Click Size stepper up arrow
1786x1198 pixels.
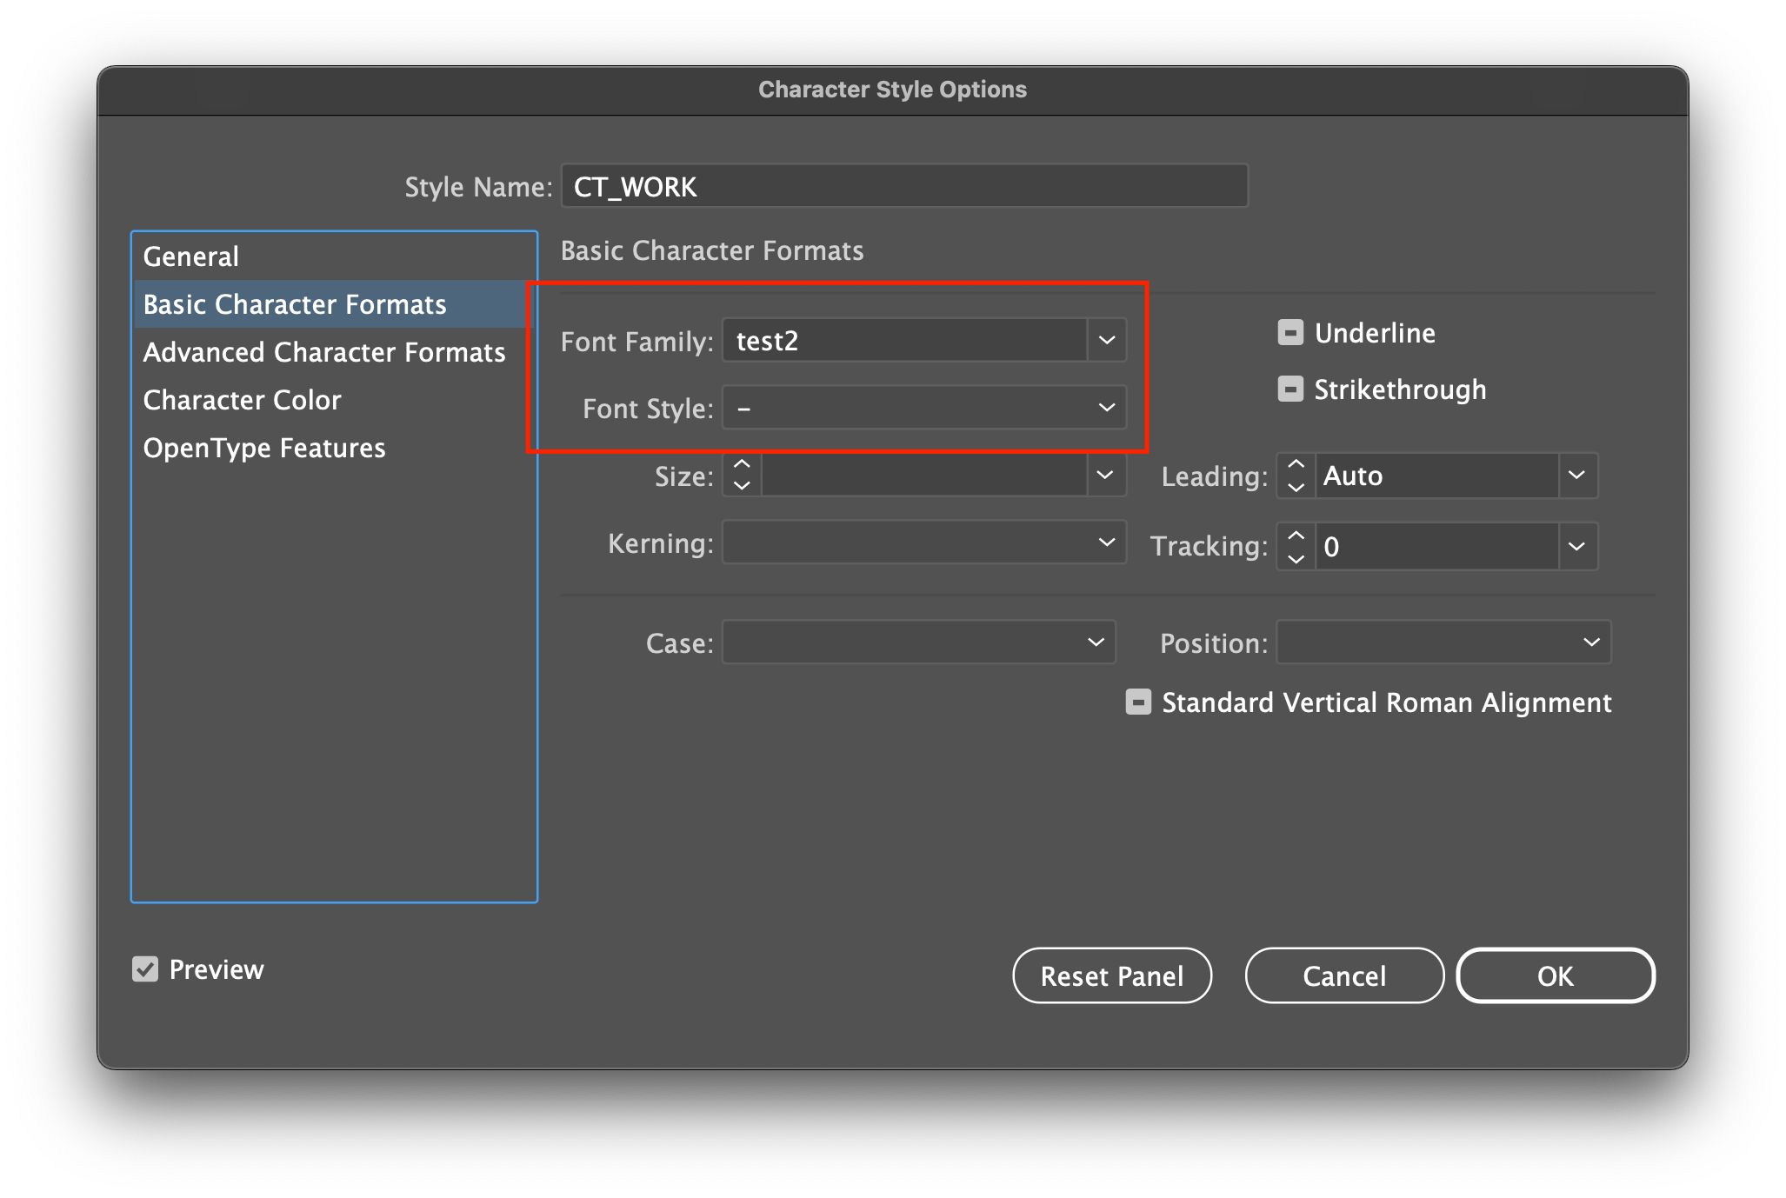pos(742,465)
